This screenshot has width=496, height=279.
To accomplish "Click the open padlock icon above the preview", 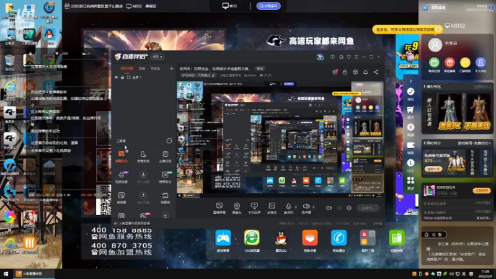I will (x=345, y=72).
